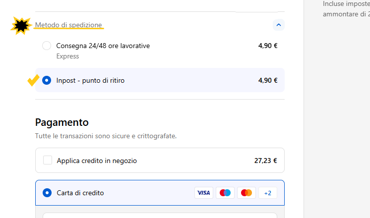
Task: Click the 27,23 € store credit amount
Action: (x=265, y=161)
